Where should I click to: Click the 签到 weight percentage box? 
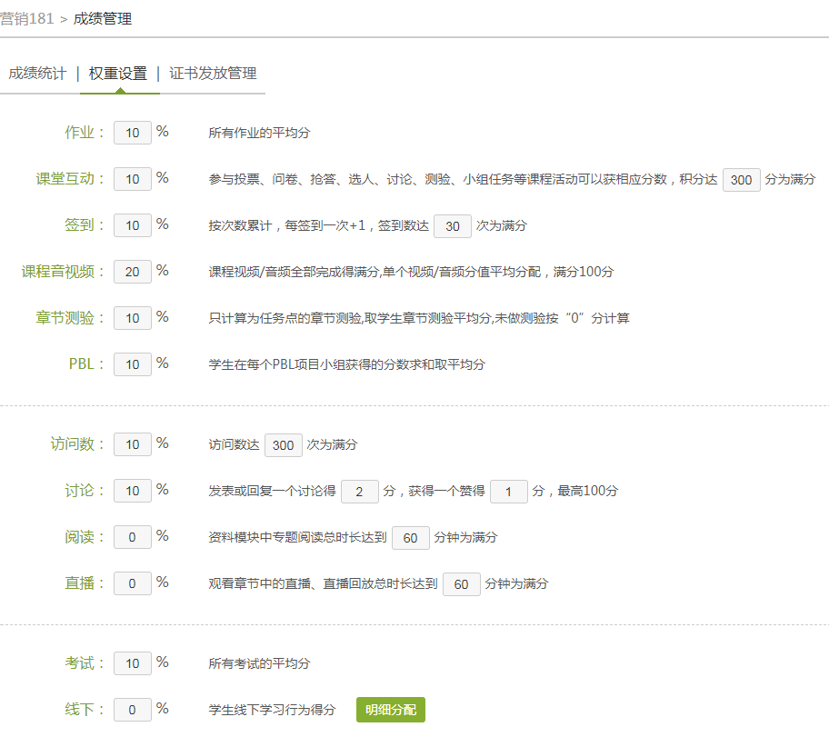click(x=133, y=225)
